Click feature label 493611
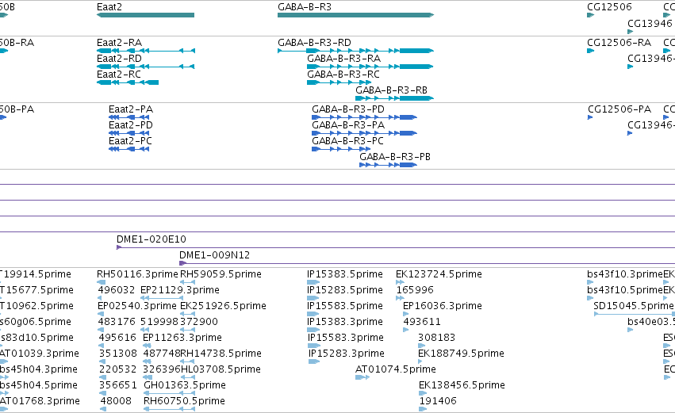The image size is (675, 413). [x=422, y=322]
